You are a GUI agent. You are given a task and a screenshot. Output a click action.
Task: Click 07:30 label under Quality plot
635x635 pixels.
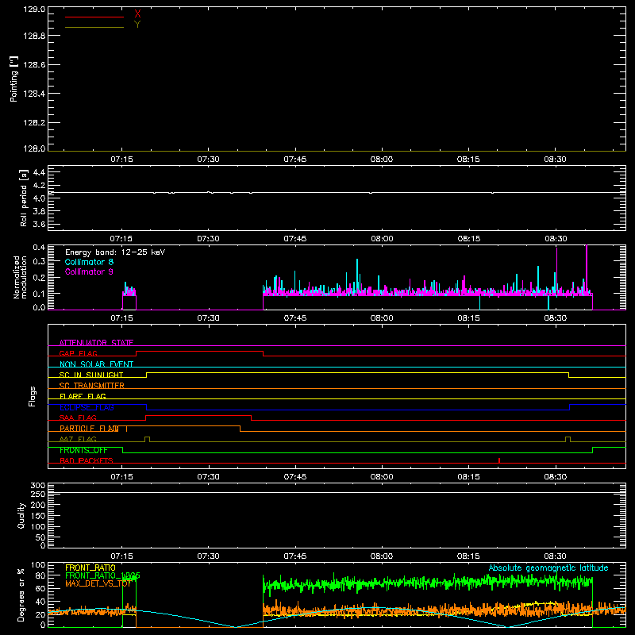pyautogui.click(x=208, y=556)
